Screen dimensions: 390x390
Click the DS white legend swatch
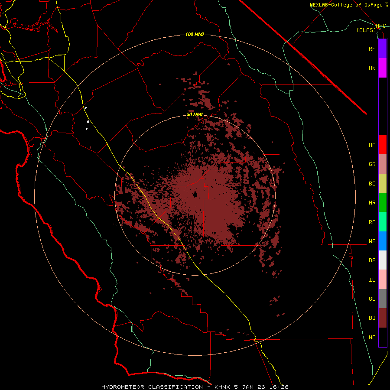[383, 260]
